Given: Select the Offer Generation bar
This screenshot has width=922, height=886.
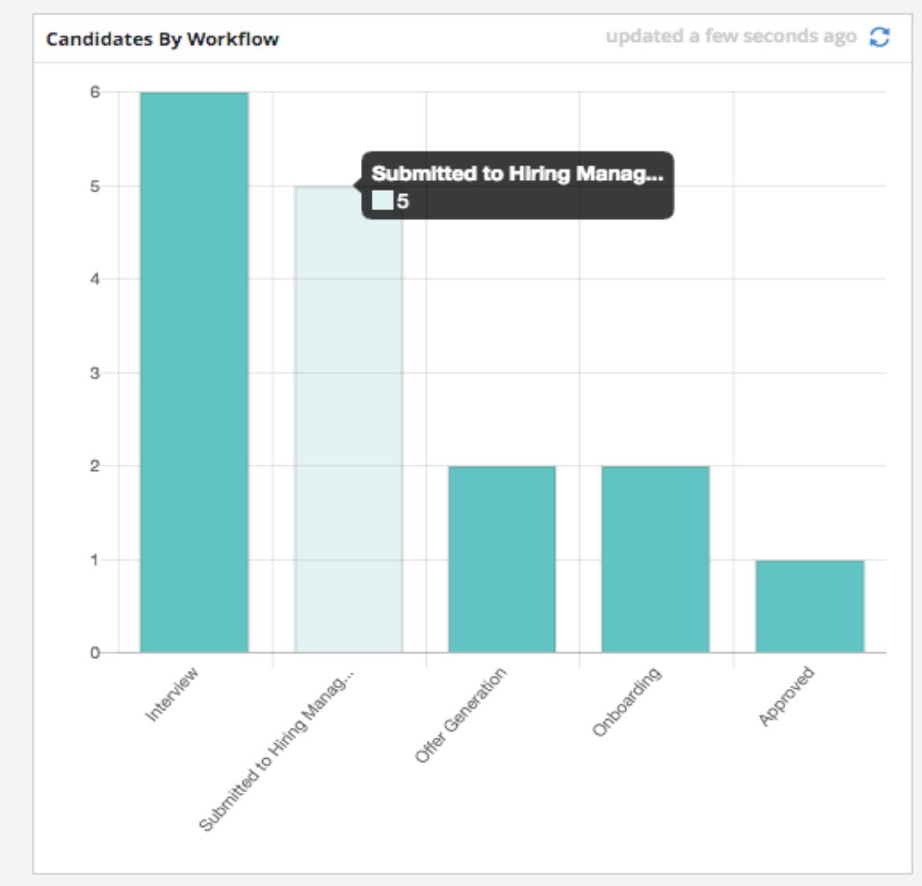Looking at the screenshot, I should point(501,559).
